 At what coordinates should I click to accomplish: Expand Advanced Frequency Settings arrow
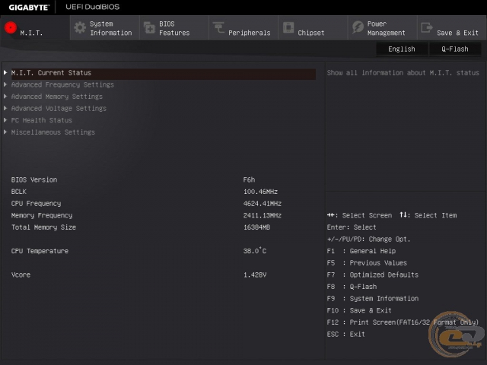point(6,85)
